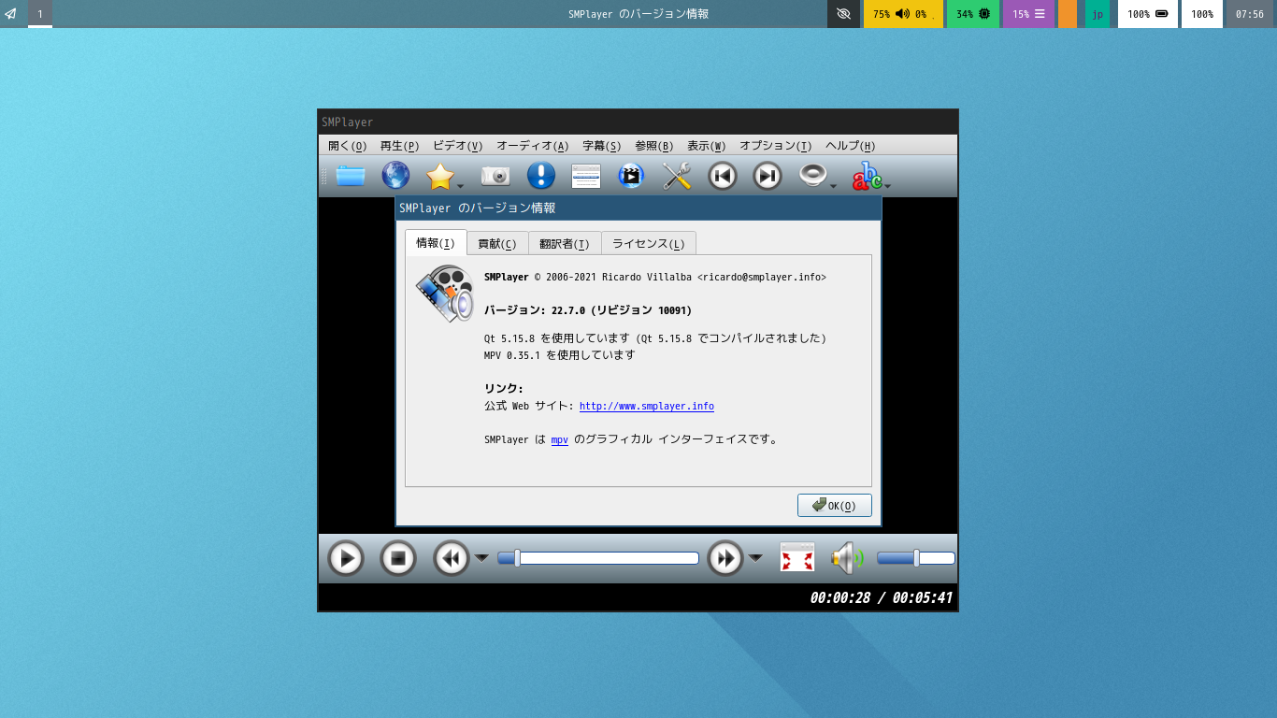The height and width of the screenshot is (718, 1277).
Task: Click the audio track speaker-disc icon
Action: pyautogui.click(x=812, y=176)
